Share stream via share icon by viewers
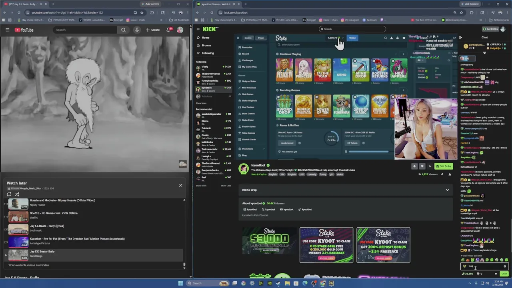512x288 pixels. (442, 174)
